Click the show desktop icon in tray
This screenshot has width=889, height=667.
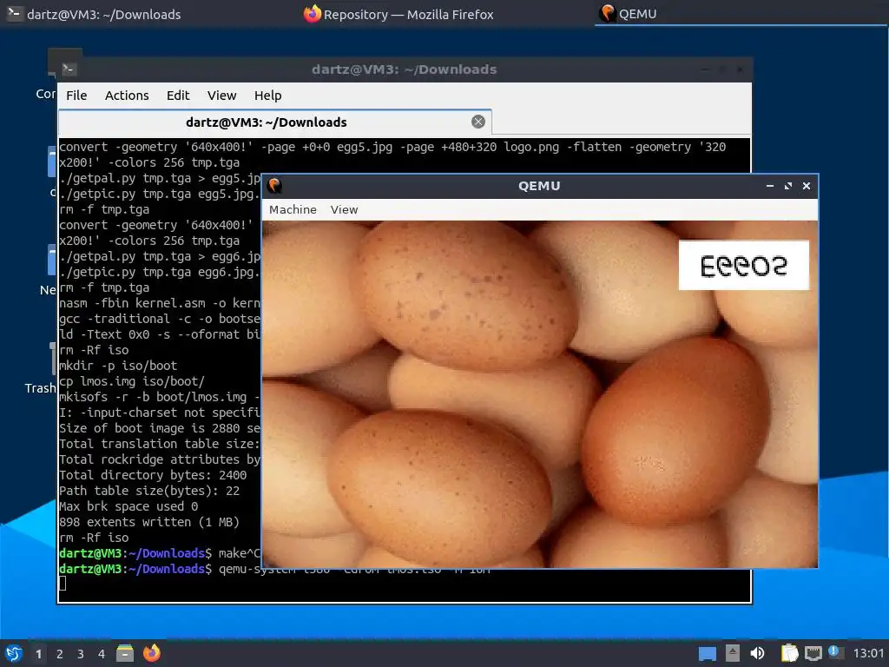[x=707, y=654]
